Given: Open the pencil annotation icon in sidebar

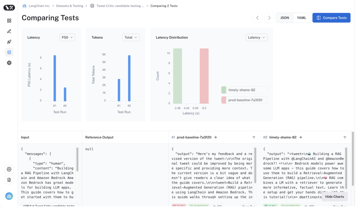Looking at the screenshot, I should (9, 31).
